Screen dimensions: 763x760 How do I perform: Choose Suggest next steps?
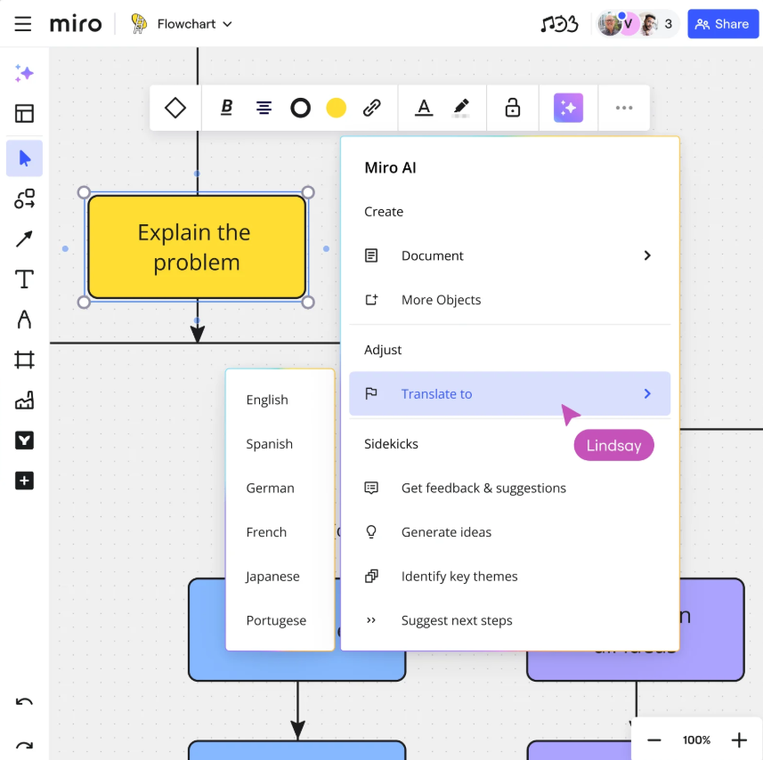click(509, 620)
